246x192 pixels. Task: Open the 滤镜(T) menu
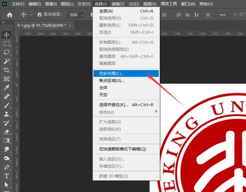[x=118, y=4]
